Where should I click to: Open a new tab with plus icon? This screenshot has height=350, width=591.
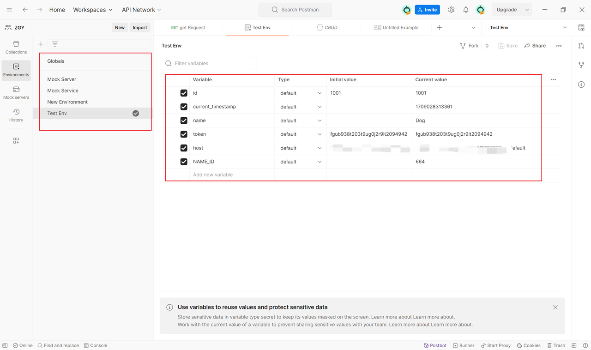pyautogui.click(x=440, y=28)
